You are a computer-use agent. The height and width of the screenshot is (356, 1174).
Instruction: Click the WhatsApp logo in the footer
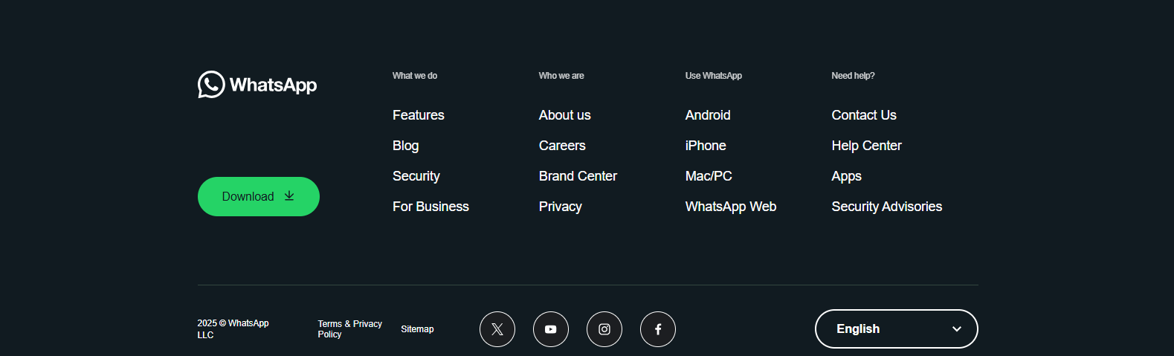257,85
